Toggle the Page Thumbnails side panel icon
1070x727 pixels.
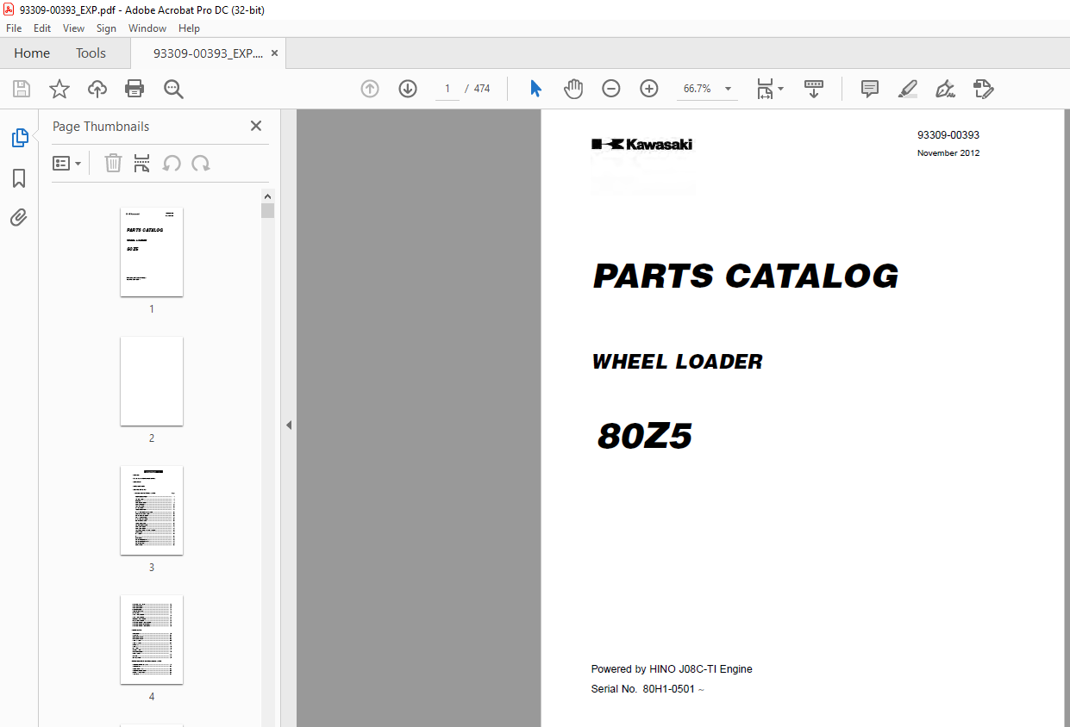pos(19,138)
